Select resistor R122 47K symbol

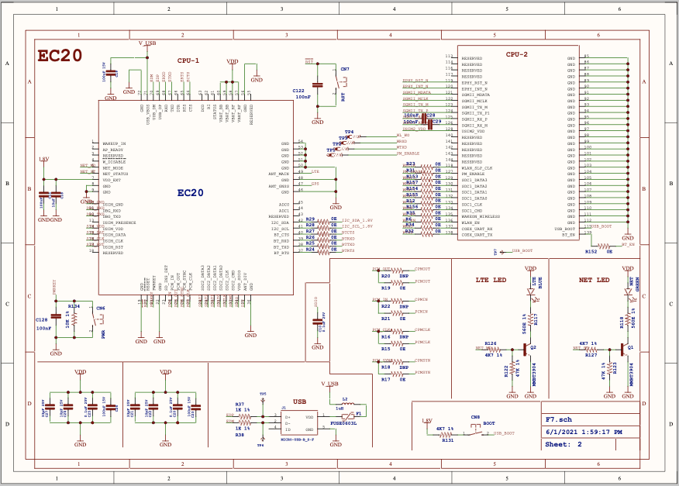tap(512, 368)
